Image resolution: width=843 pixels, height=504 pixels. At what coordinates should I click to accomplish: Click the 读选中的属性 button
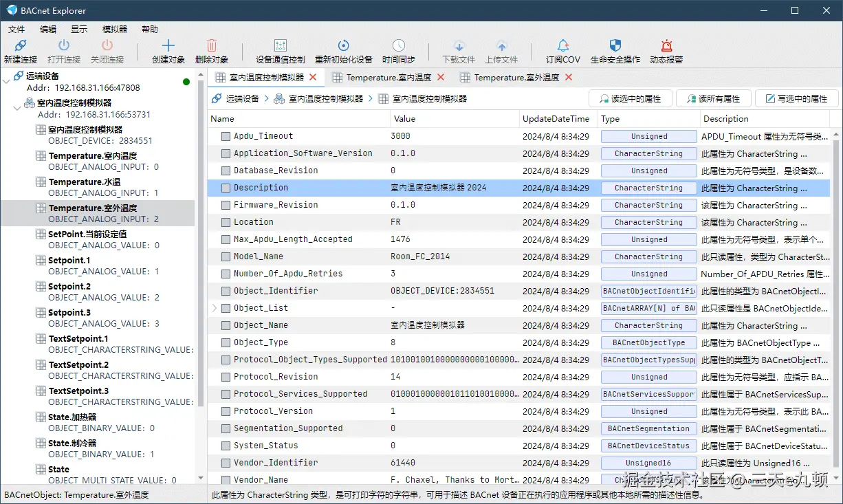point(630,98)
